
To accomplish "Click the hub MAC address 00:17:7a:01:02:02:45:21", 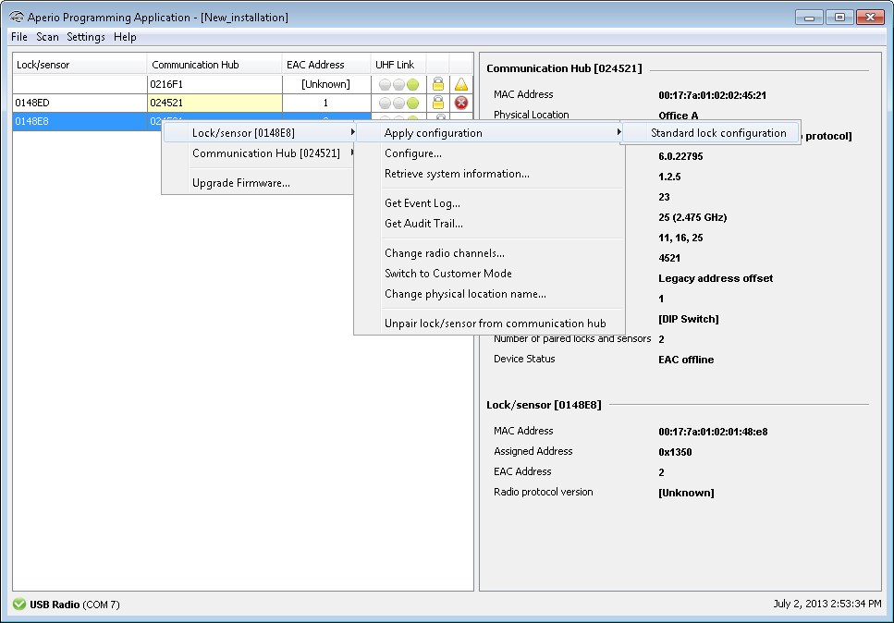I will (712, 95).
